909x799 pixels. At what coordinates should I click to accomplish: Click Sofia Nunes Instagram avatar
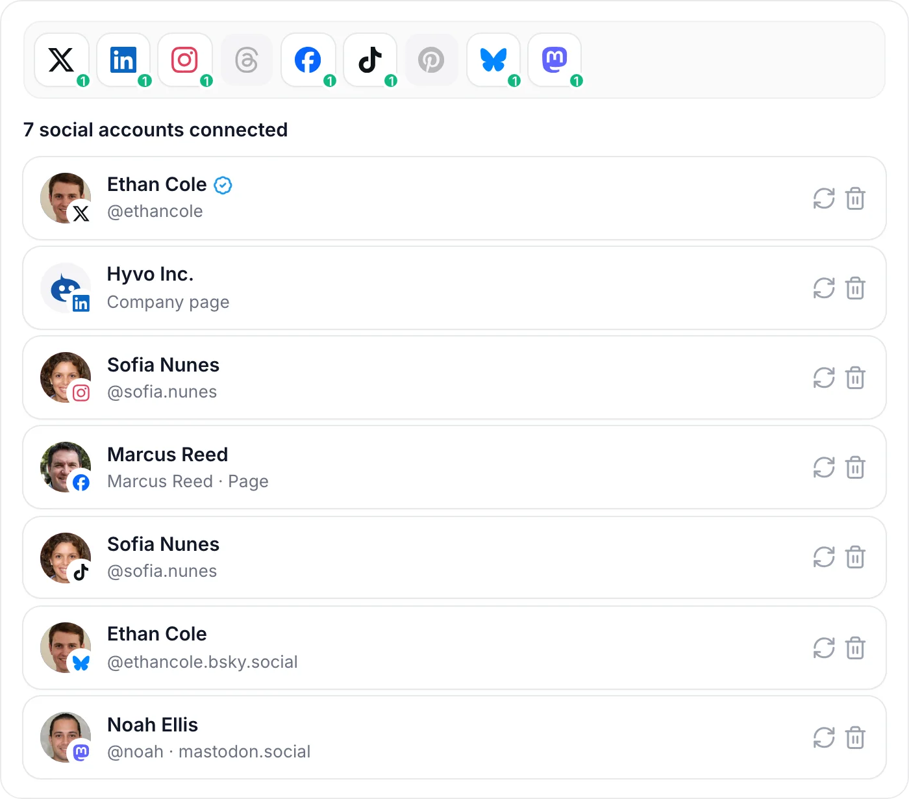point(66,377)
